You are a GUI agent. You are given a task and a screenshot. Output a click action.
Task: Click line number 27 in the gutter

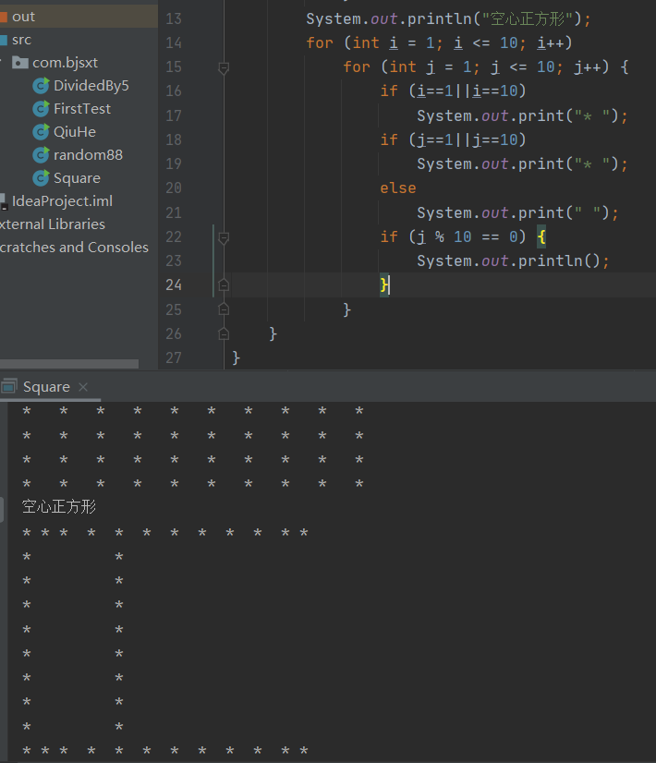174,357
